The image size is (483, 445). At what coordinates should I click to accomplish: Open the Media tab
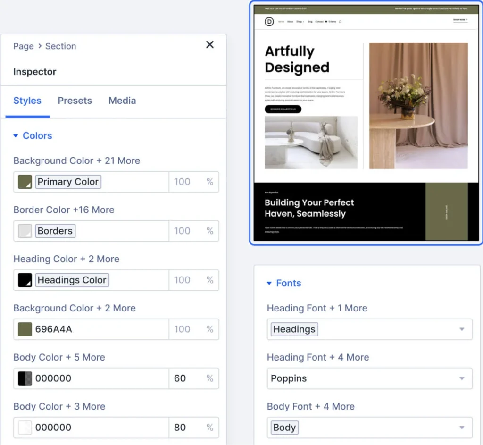(122, 101)
